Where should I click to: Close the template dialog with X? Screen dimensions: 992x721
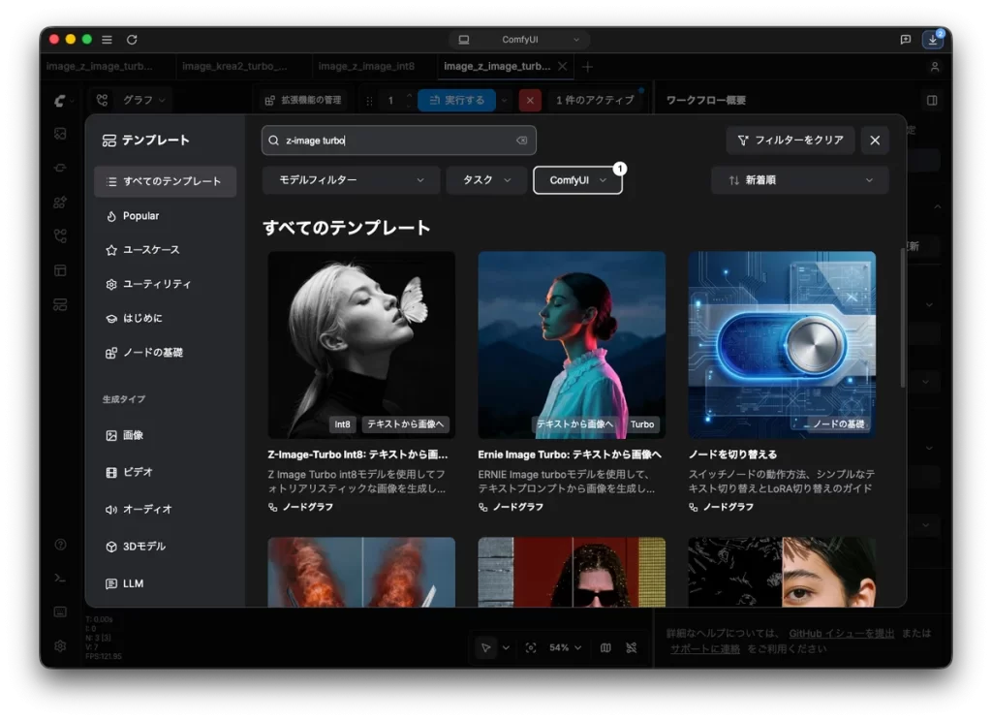pyautogui.click(x=875, y=141)
